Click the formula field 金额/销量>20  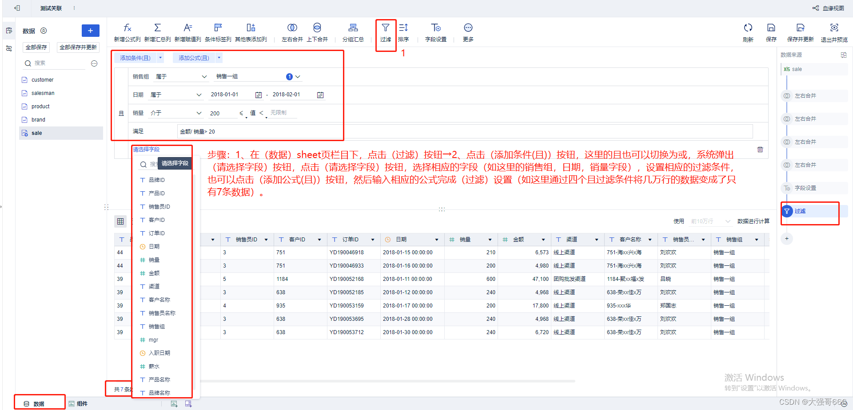pyautogui.click(x=465, y=132)
